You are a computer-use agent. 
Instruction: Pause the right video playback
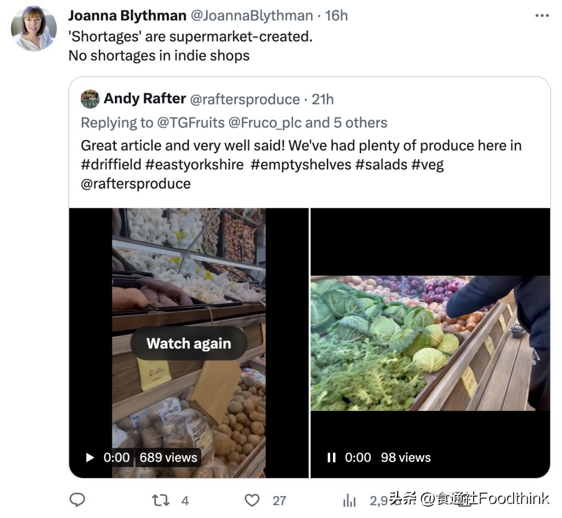tap(331, 457)
